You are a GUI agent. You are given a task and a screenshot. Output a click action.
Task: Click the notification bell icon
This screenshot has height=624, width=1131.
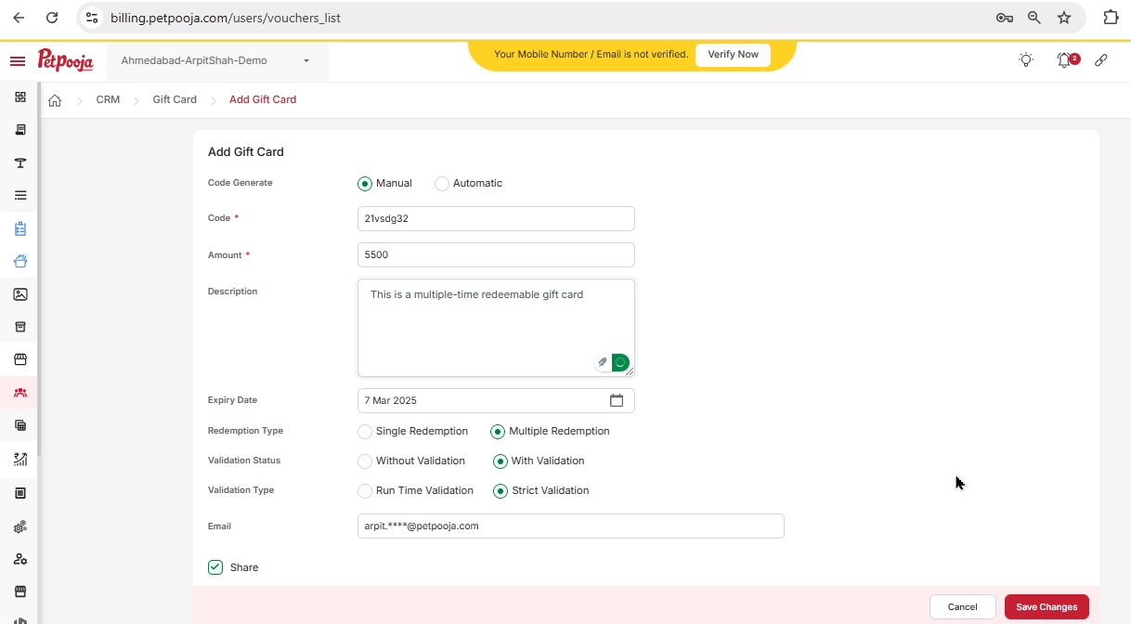point(1064,60)
